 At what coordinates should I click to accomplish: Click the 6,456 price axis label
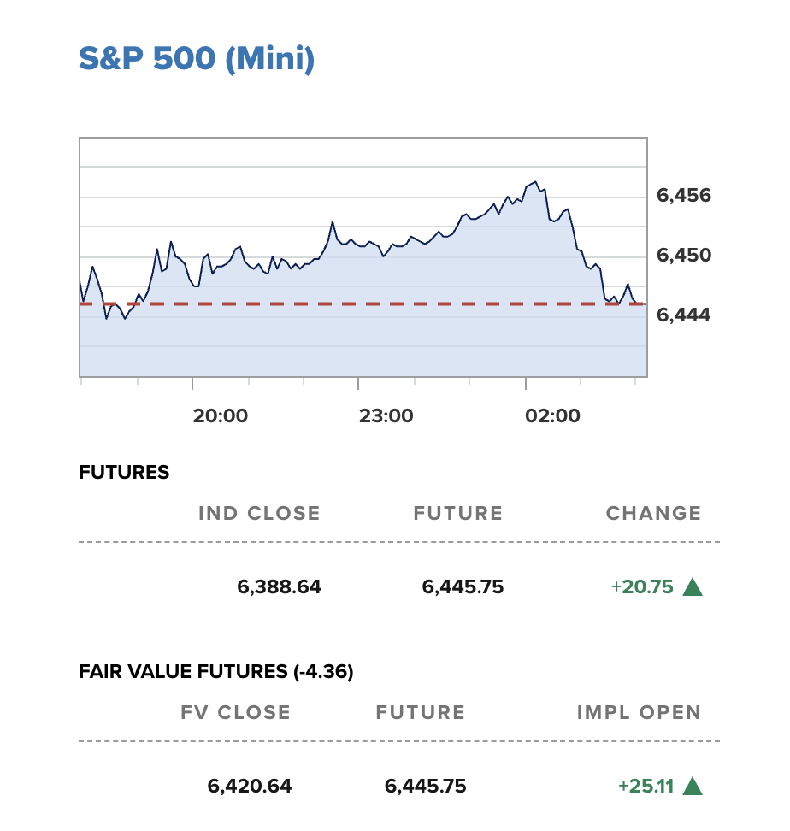point(683,196)
